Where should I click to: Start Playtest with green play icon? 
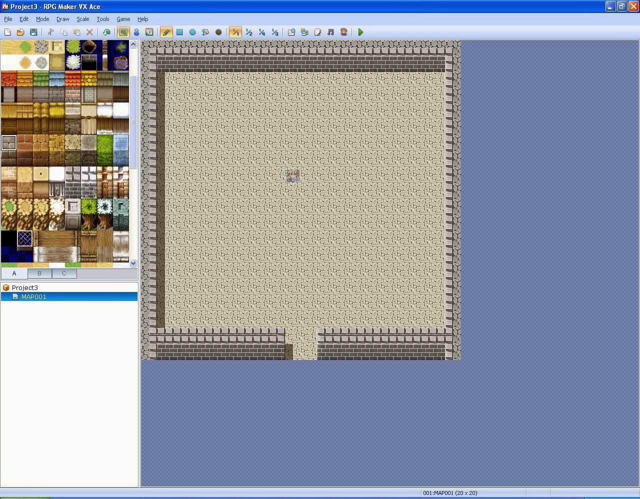360,32
